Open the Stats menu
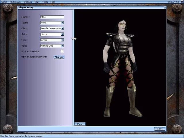184x138 pixels. [37, 2]
